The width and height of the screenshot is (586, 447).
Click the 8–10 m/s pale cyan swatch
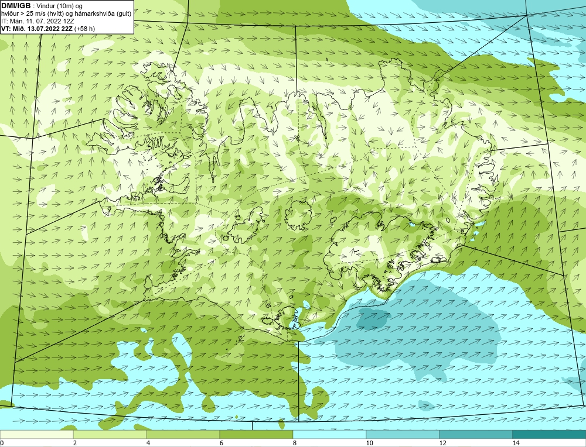[x=329, y=434]
